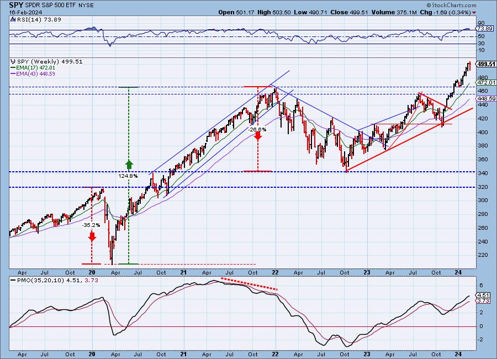
Task: Click the 'RSI(14) 73.89' panel label
Action: 39,19
